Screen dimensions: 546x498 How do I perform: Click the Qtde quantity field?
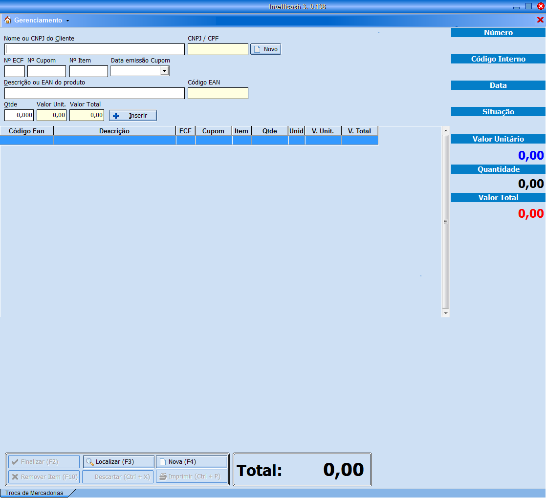point(19,115)
